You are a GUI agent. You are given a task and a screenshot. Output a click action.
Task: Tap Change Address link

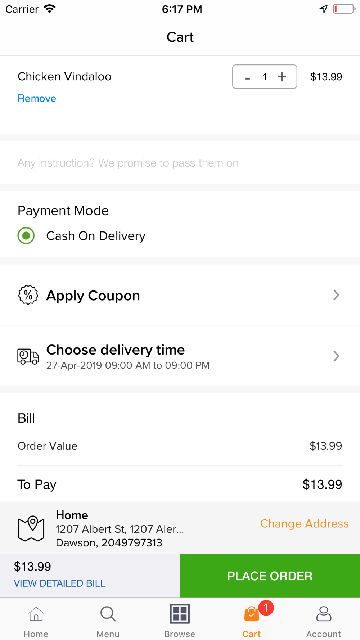pyautogui.click(x=304, y=524)
